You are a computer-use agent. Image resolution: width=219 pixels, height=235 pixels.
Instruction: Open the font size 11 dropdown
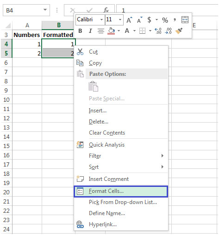click(120, 20)
